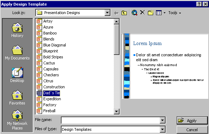This screenshot has height=134, width=209.
Task: Click the scroll up arrow of file list
Action: [x=117, y=21]
